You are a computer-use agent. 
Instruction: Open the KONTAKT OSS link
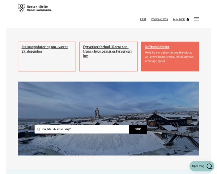(x=159, y=20)
